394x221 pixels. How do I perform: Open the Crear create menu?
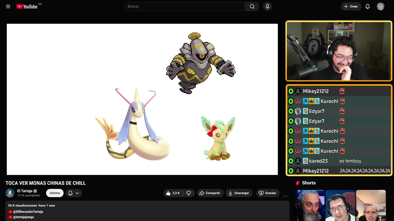point(351,6)
